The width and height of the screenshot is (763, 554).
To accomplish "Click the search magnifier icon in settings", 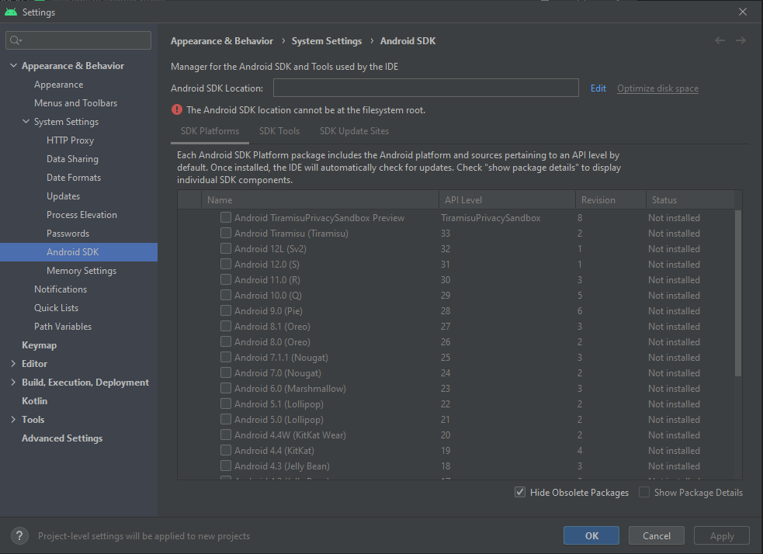I will click(x=16, y=40).
